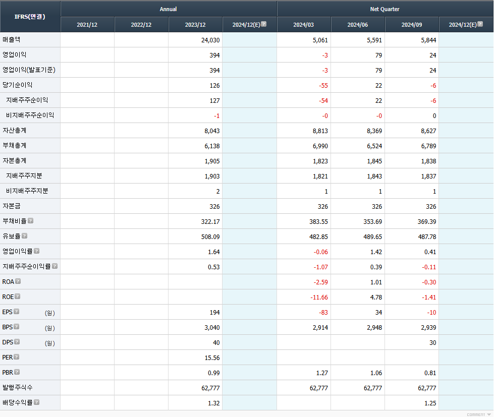Click help icon next to 영업이익률
The image size is (494, 417).
point(36,251)
